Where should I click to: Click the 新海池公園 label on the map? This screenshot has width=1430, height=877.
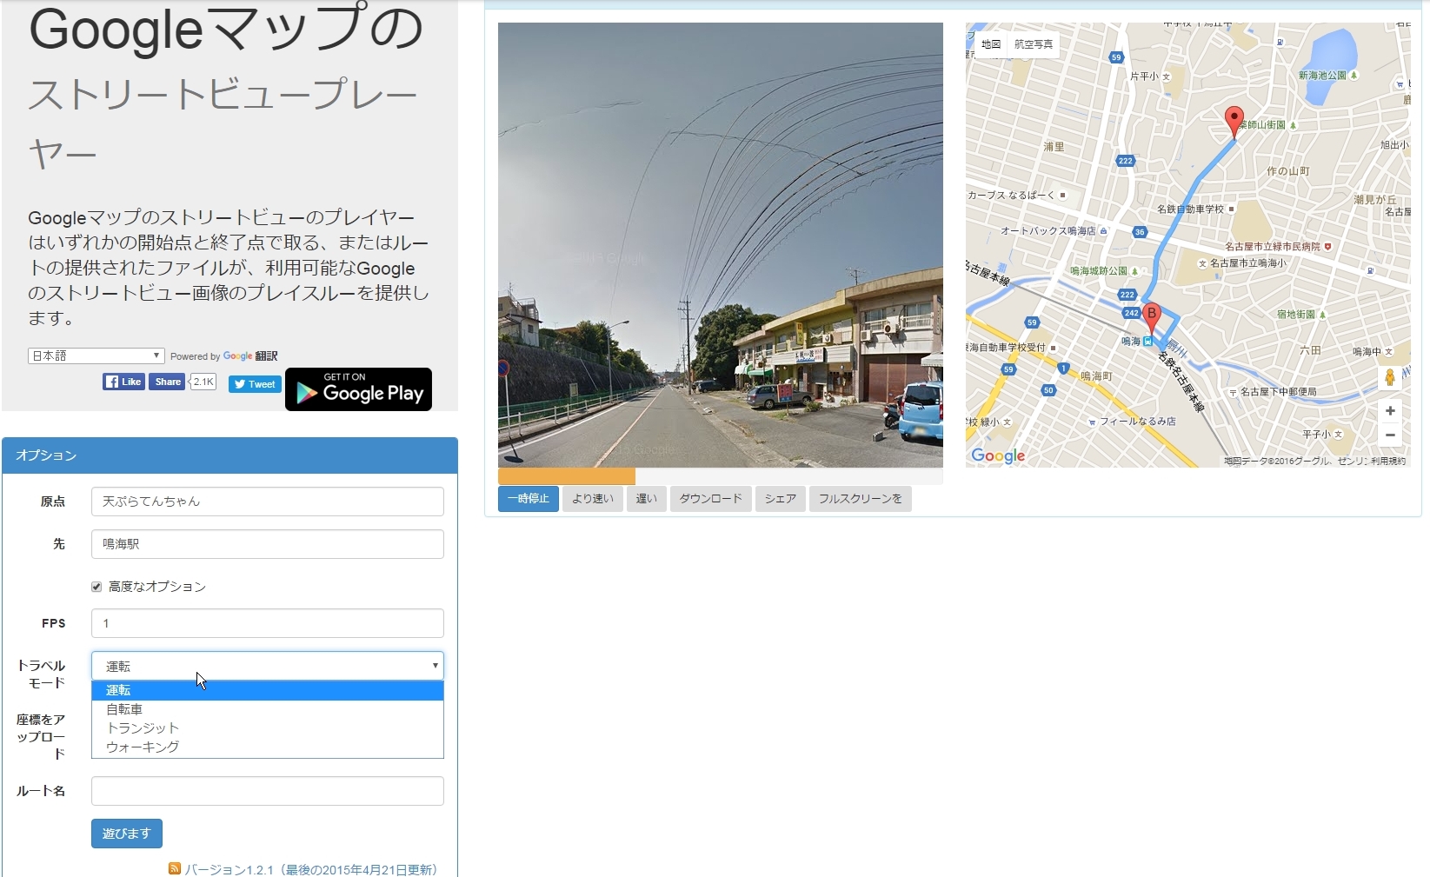pos(1322,76)
